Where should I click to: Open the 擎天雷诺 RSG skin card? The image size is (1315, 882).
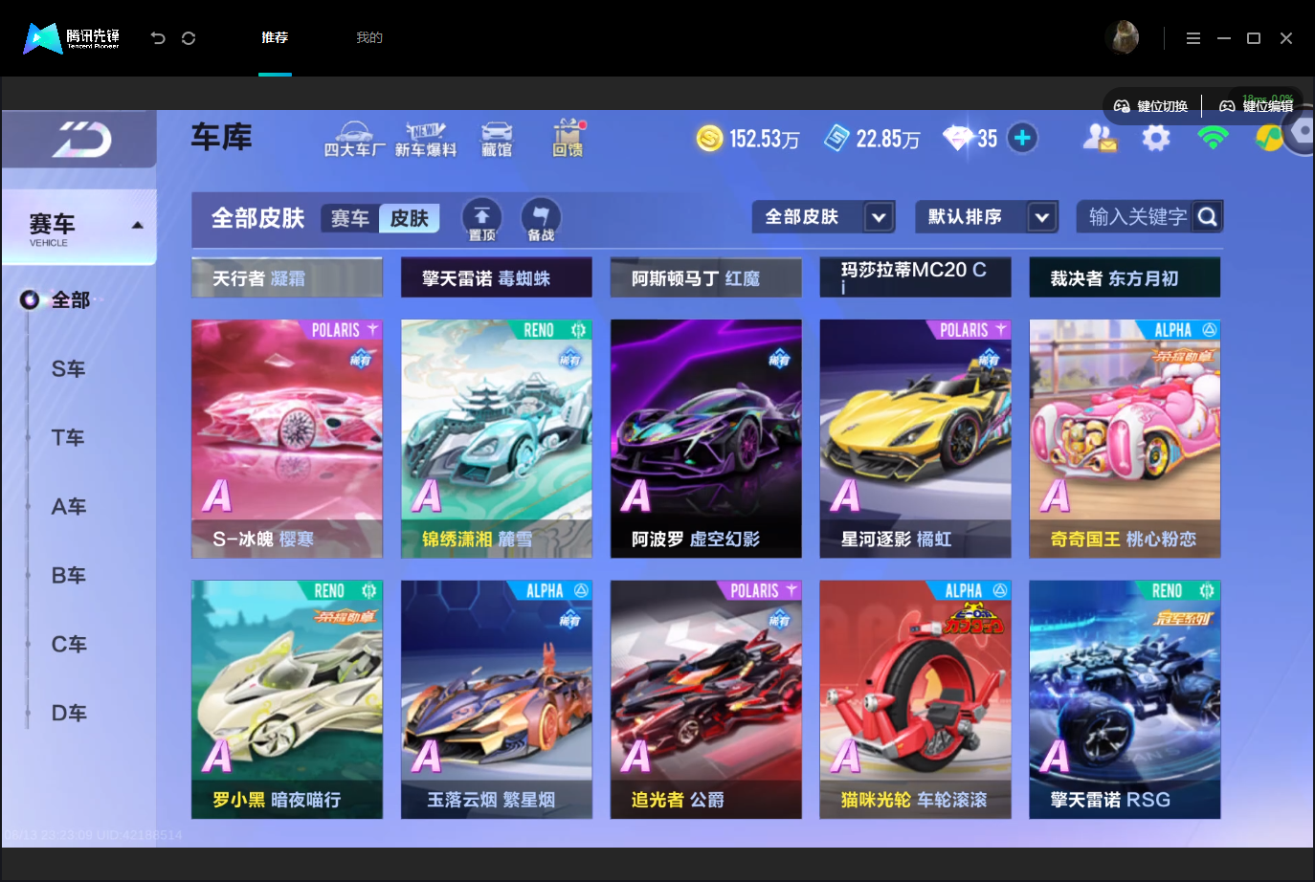click(x=1126, y=700)
